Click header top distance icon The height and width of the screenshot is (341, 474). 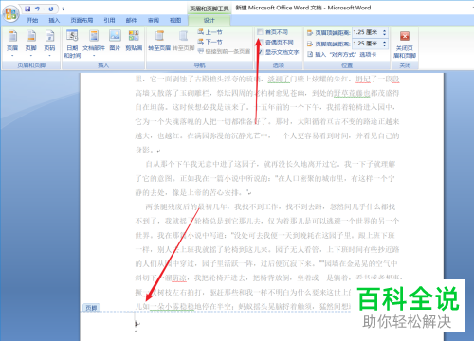[310, 32]
